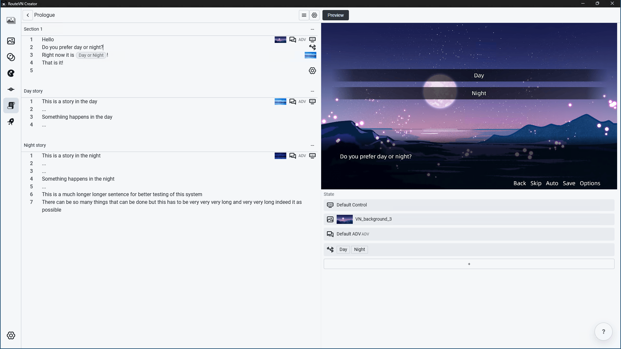The height and width of the screenshot is (349, 621).
Task: Click background thumbnail on Hello line
Action: [x=280, y=40]
